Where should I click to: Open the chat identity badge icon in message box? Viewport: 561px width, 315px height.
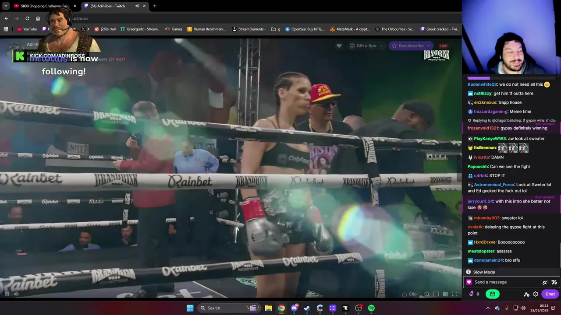click(x=469, y=282)
